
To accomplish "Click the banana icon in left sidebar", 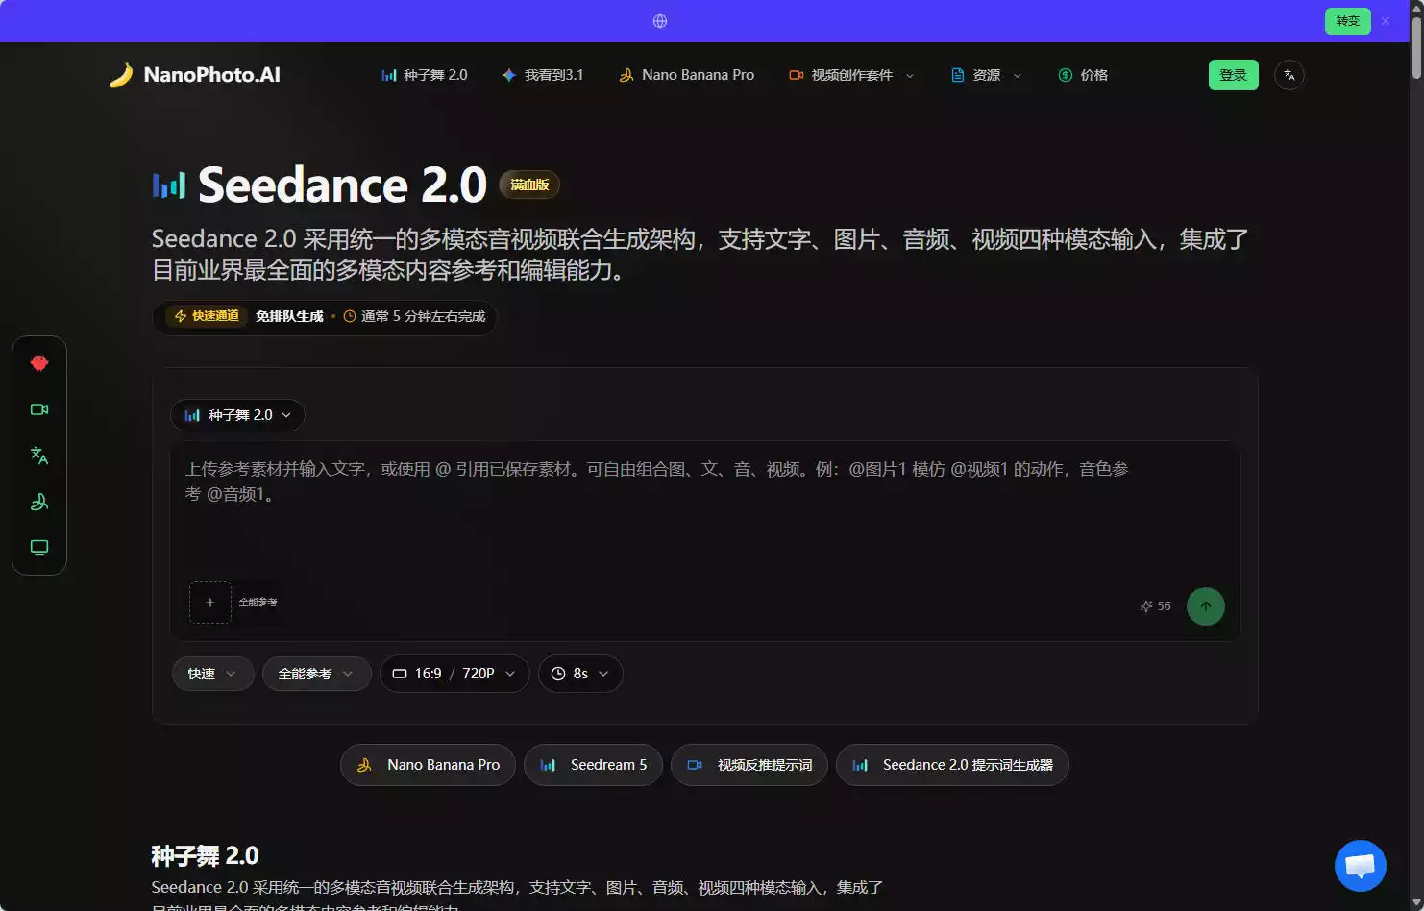I will (39, 502).
